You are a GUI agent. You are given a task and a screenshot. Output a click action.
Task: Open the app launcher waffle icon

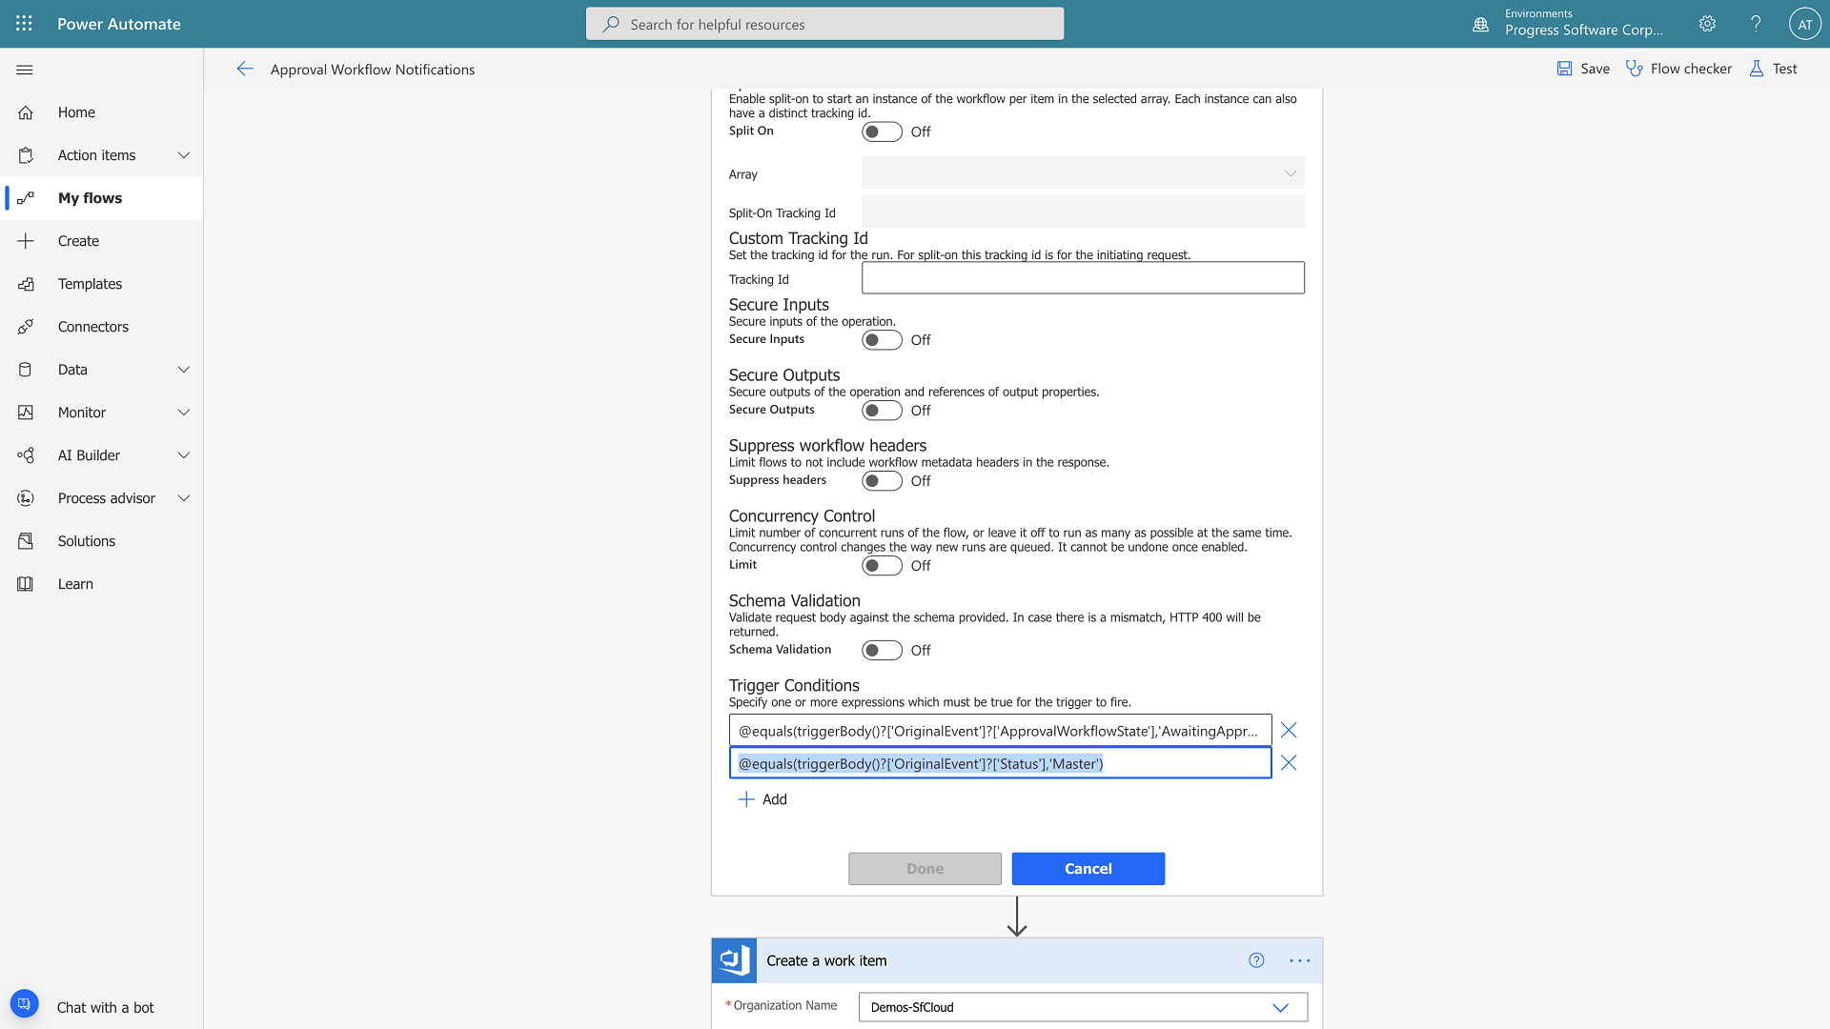click(24, 24)
